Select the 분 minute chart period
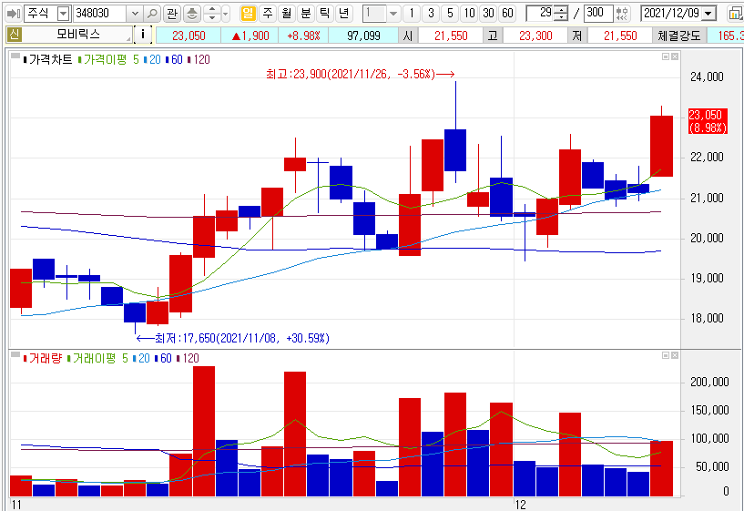Image resolution: width=744 pixels, height=511 pixels. pyautogui.click(x=306, y=14)
